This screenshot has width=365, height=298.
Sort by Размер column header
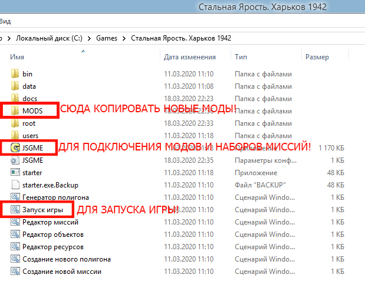(x=317, y=57)
